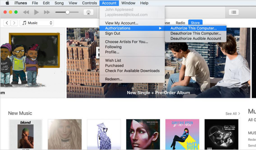
Task: Open Following from Account menu
Action: coord(132,47)
